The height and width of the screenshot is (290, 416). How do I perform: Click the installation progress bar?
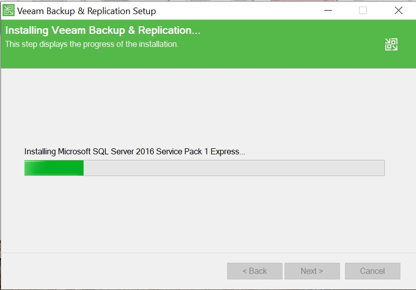204,168
